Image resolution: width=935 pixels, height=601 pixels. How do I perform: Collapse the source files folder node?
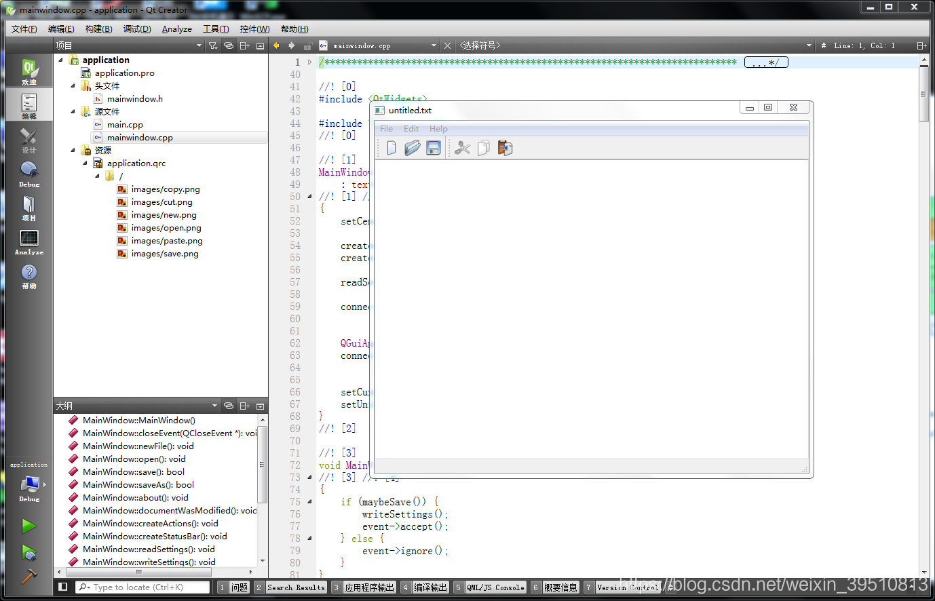pos(73,111)
